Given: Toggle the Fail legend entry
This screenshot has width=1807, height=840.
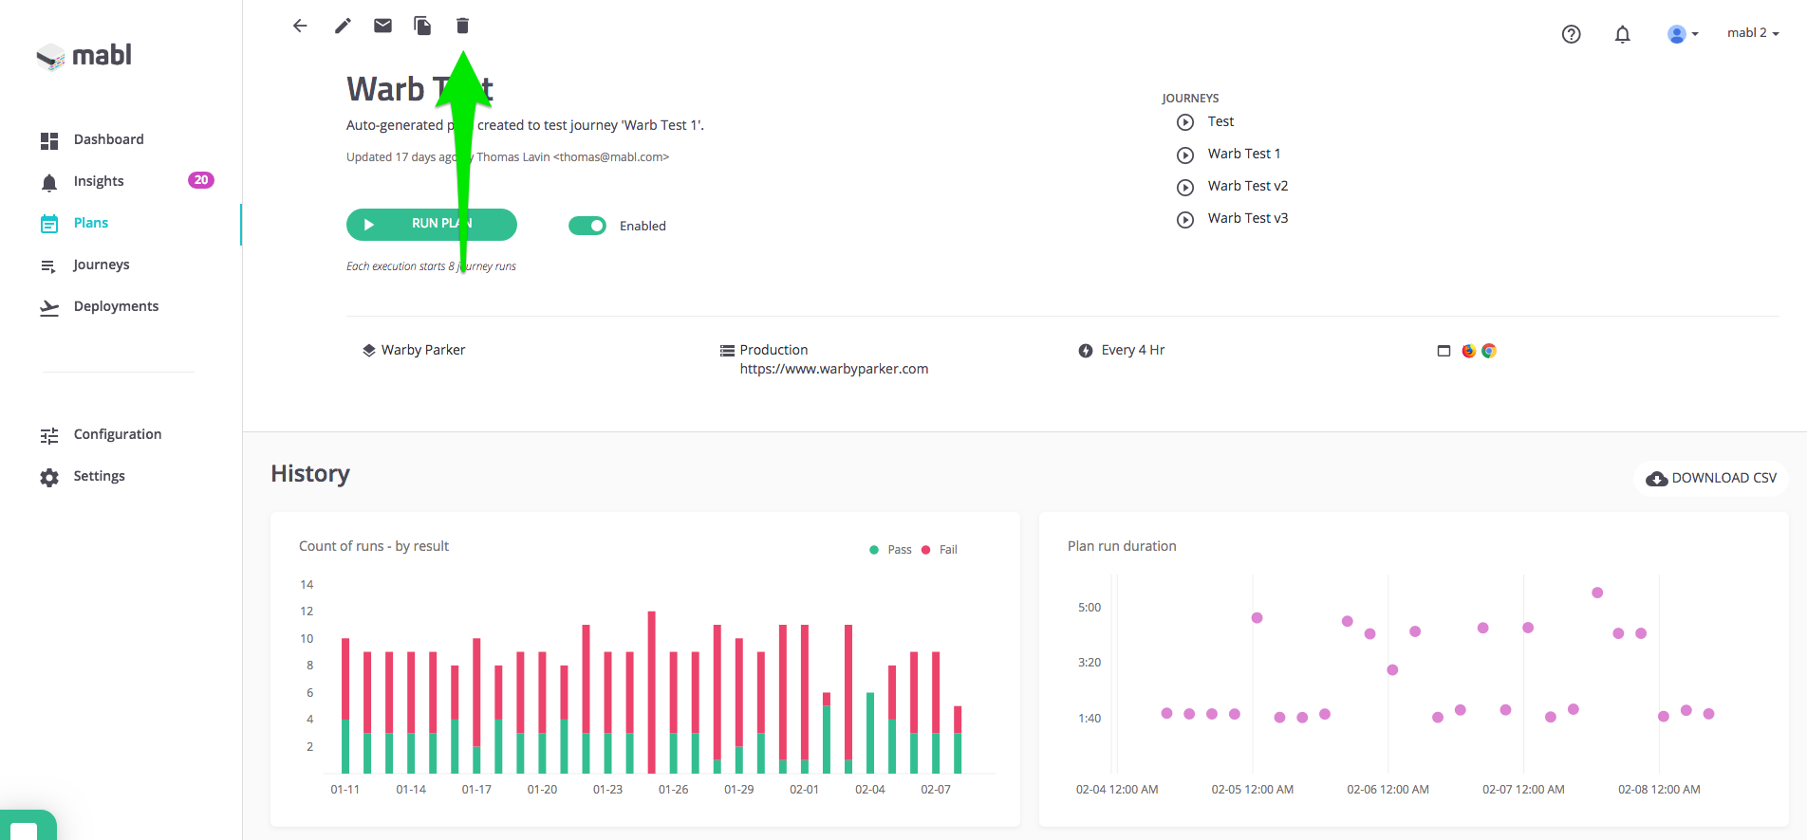Looking at the screenshot, I should click(x=939, y=550).
